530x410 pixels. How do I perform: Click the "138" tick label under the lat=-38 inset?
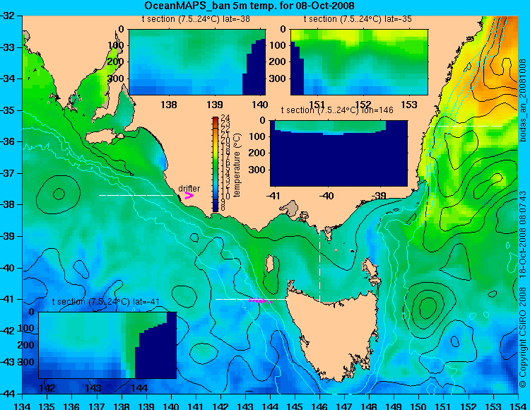[169, 105]
